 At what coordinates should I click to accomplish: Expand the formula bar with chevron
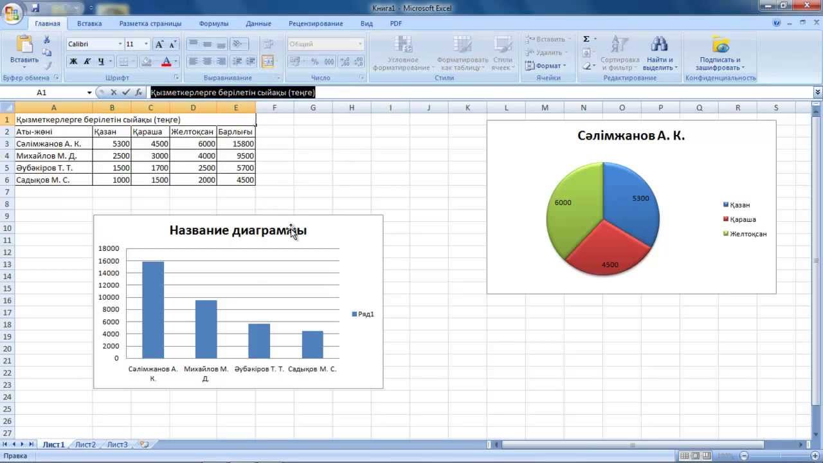tap(818, 93)
